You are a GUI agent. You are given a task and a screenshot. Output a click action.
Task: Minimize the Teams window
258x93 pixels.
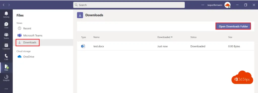(237, 5)
